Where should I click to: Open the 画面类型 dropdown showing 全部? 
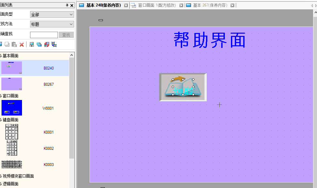[x=52, y=15]
